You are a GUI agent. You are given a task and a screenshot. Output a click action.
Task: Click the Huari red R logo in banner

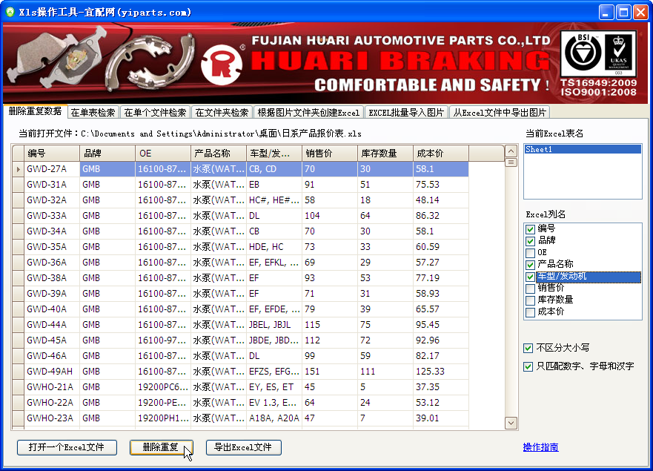tap(222, 65)
